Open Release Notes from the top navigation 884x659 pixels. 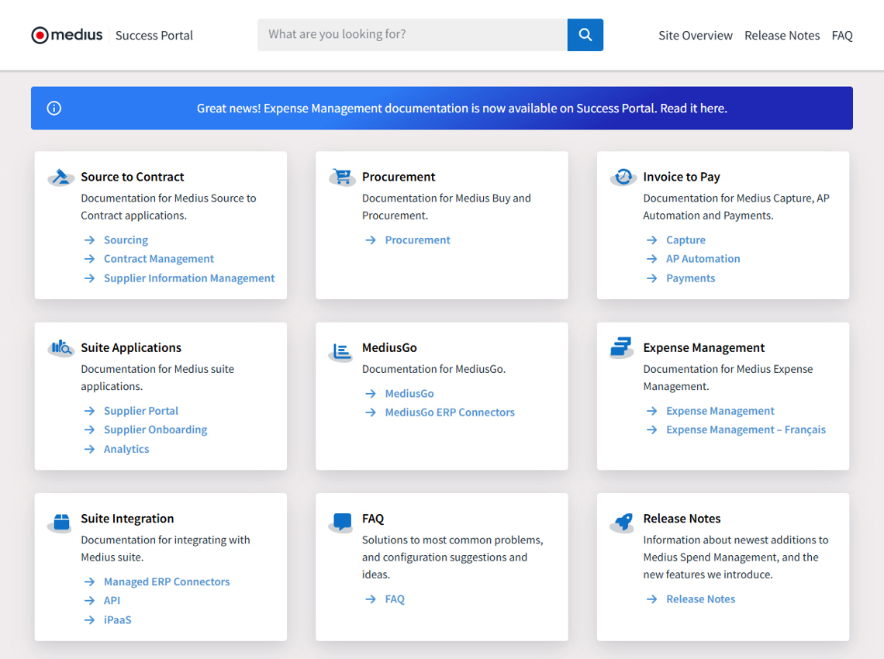click(782, 36)
